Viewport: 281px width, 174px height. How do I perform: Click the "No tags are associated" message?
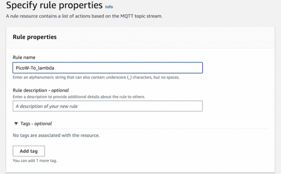[x=56, y=135]
